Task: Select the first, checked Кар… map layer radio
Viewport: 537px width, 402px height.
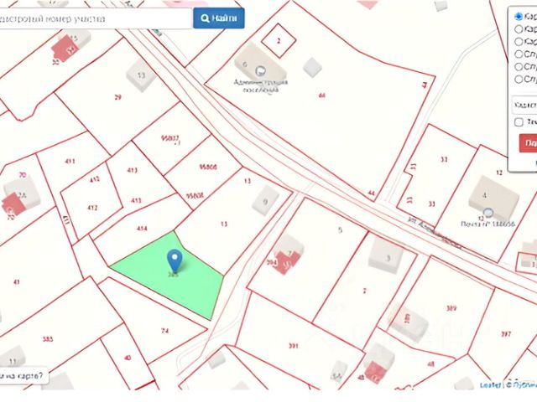Action: pos(519,17)
